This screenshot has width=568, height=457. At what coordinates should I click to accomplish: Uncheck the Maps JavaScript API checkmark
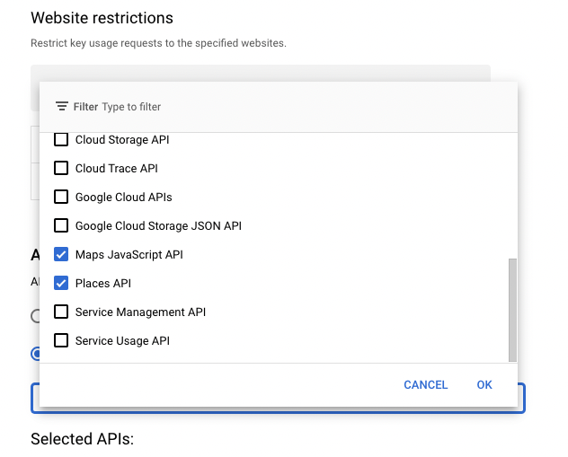(x=61, y=255)
